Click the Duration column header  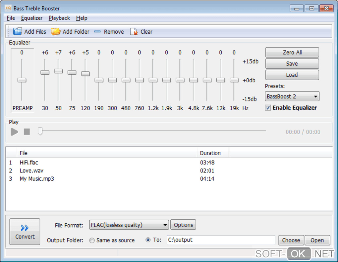click(213, 153)
